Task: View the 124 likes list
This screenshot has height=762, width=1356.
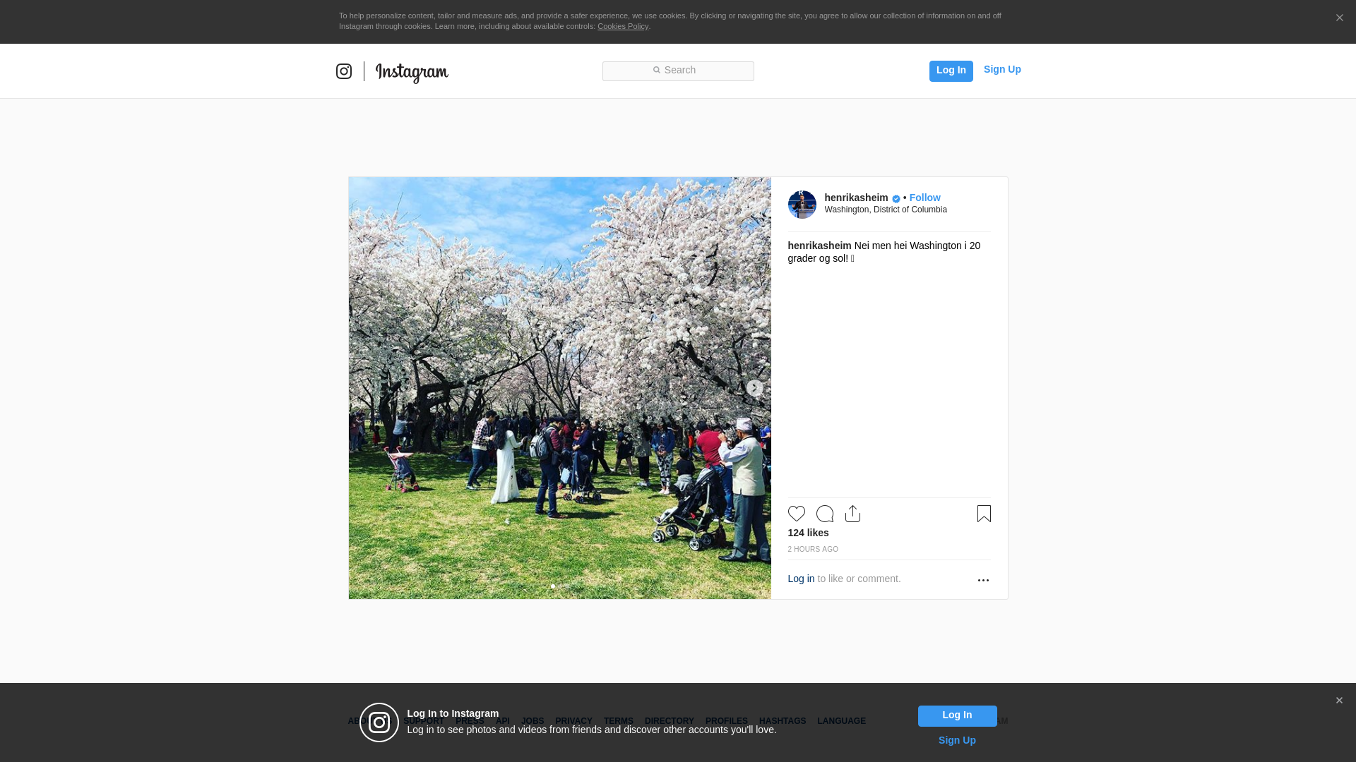Action: pyautogui.click(x=808, y=533)
